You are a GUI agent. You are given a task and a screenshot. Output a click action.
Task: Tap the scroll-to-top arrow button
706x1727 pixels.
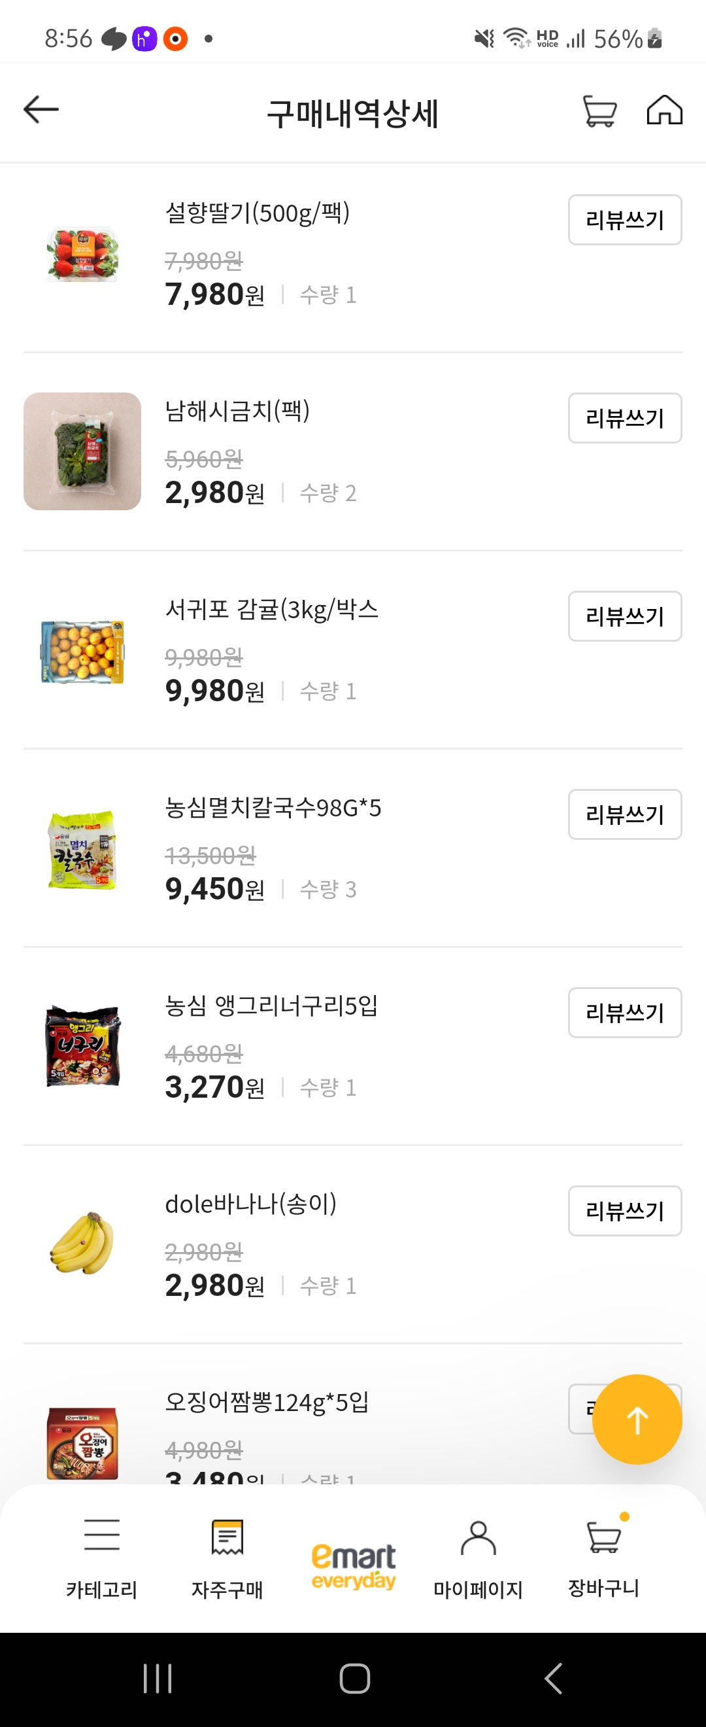(x=637, y=1420)
